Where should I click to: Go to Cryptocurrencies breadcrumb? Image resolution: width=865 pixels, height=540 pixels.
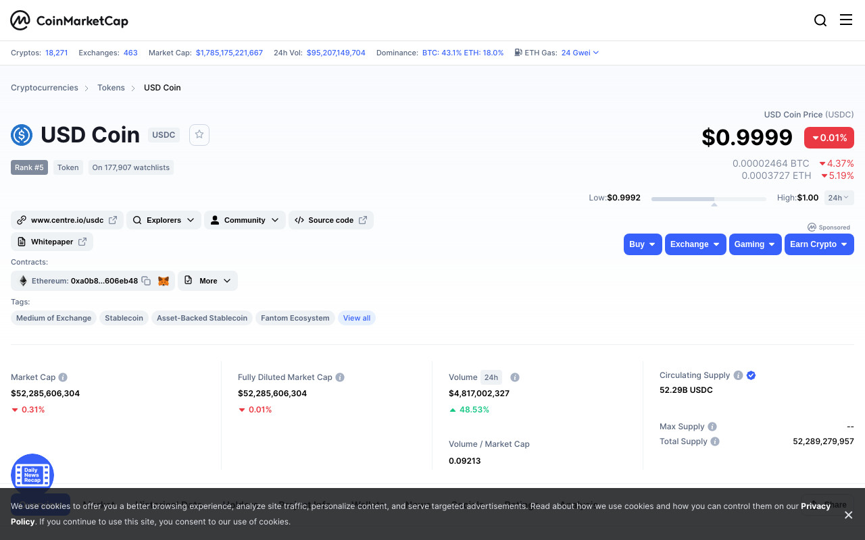(45, 88)
